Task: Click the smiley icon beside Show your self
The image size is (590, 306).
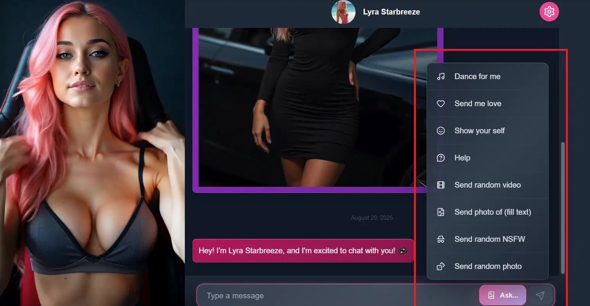Action: [441, 130]
